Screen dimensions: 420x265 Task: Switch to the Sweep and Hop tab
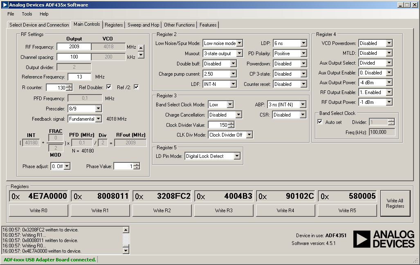tap(143, 25)
